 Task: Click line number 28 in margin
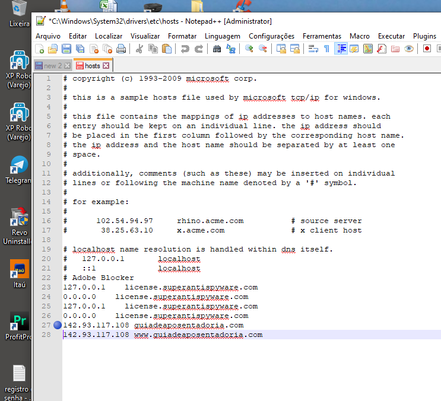coord(46,335)
